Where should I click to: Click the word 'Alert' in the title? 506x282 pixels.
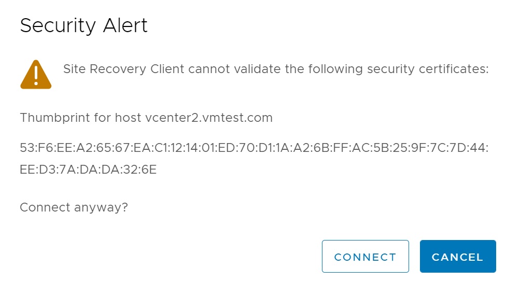(x=125, y=25)
